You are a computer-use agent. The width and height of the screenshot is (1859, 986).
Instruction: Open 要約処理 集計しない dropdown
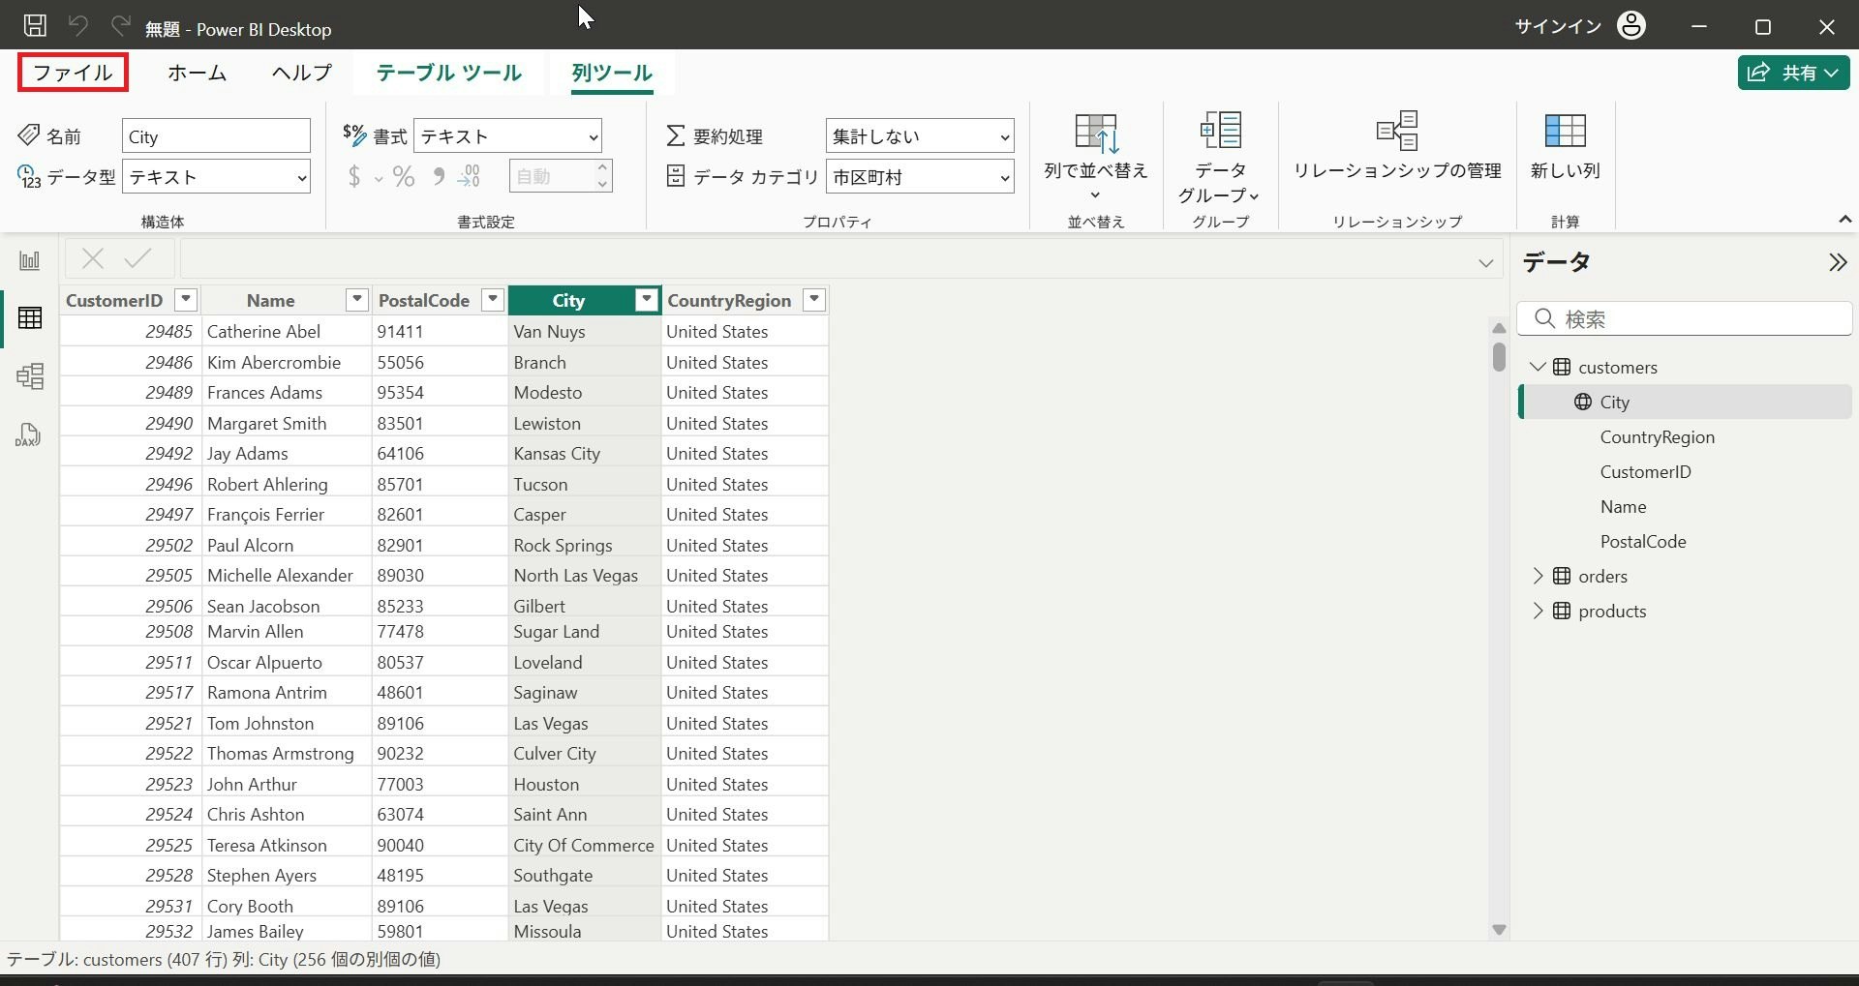pos(920,136)
